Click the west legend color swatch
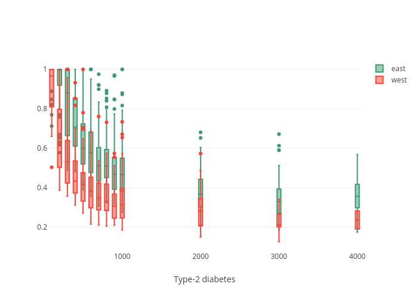This screenshot has height=299, width=418. coord(379,80)
